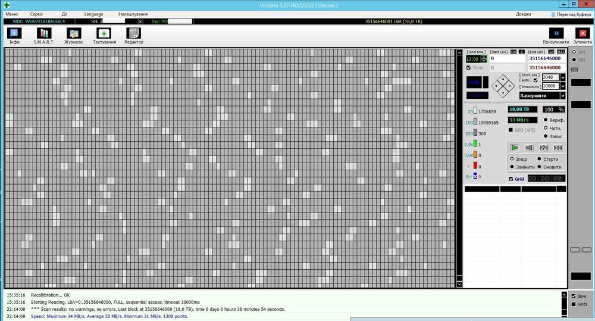Select the Ігнор error action radio

pyautogui.click(x=512, y=159)
